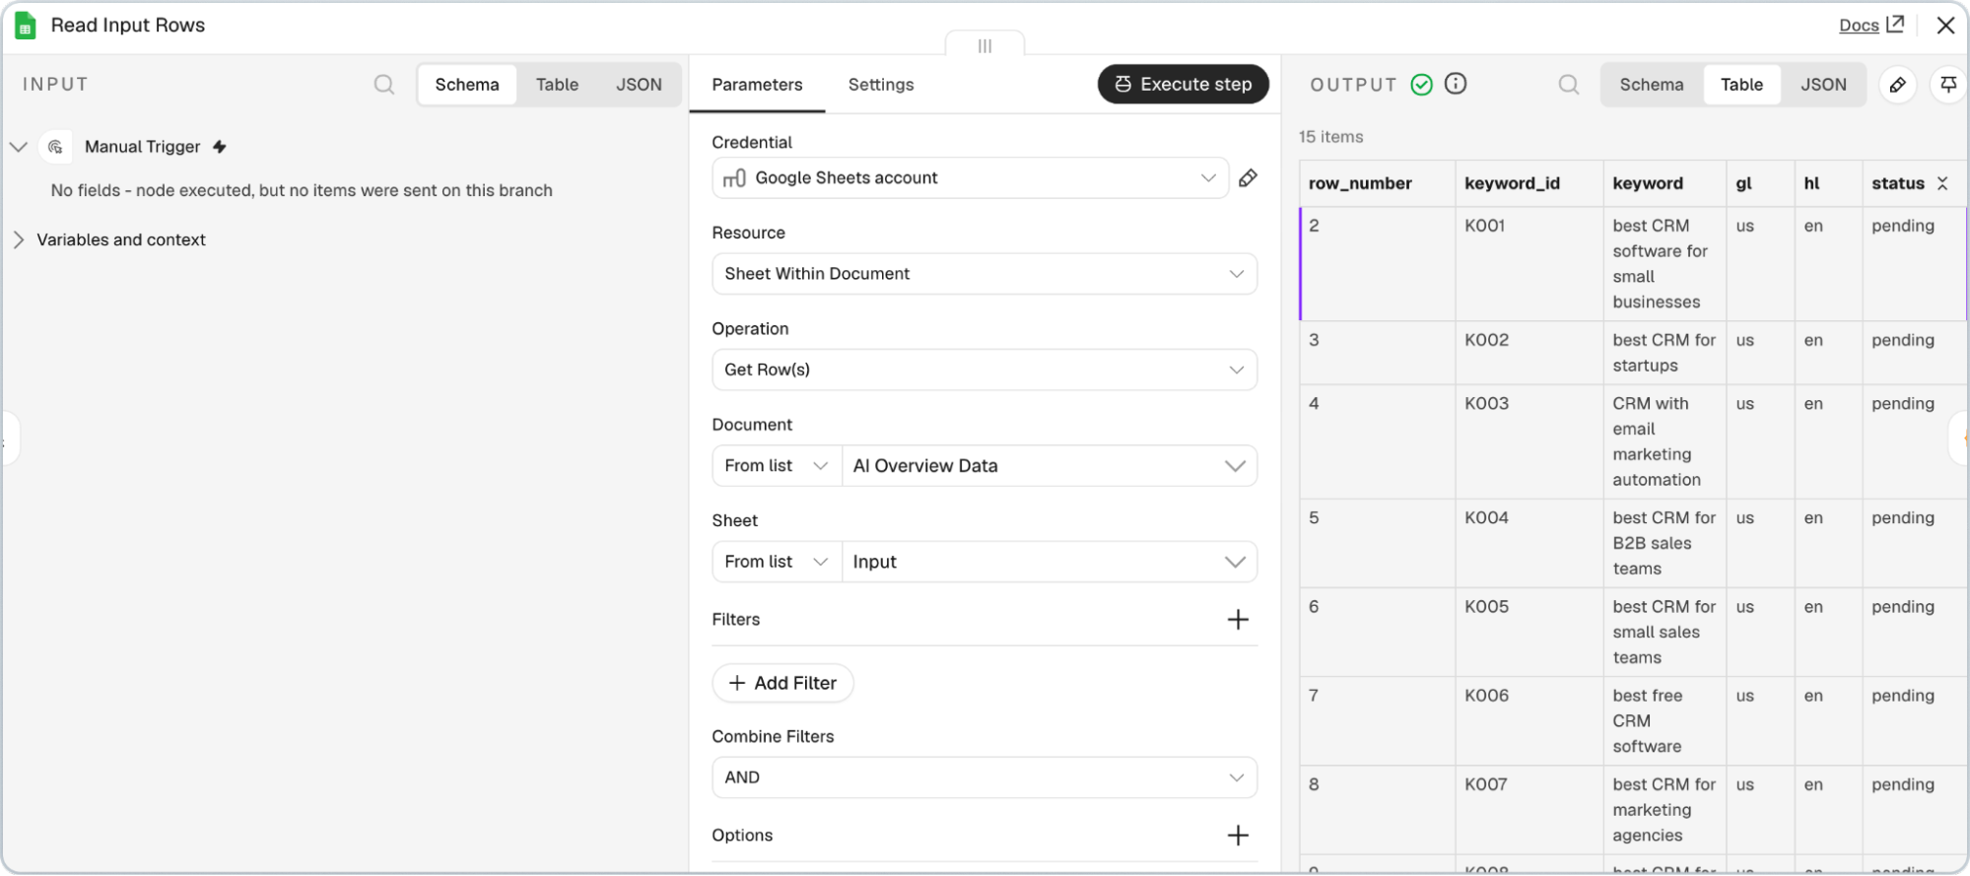Remove the status column with X icon
This screenshot has width=1970, height=876.
point(1942,183)
